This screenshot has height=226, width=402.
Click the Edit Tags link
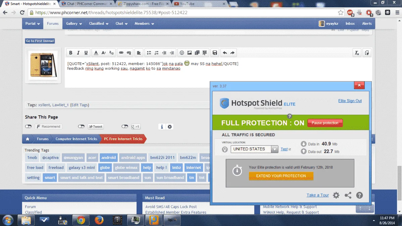pyautogui.click(x=80, y=105)
